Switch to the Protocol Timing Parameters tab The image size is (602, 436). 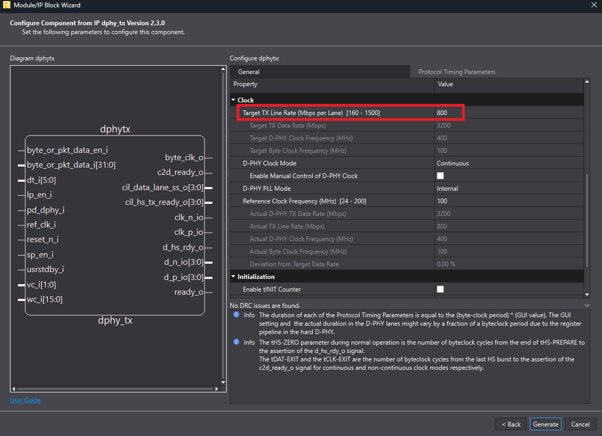[x=456, y=72]
